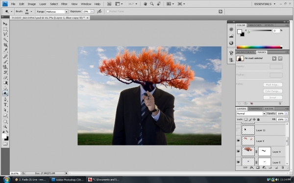This screenshot has height=183, width=294.
Task: Add layer mask at Layers panel bottom
Action: coord(258,168)
